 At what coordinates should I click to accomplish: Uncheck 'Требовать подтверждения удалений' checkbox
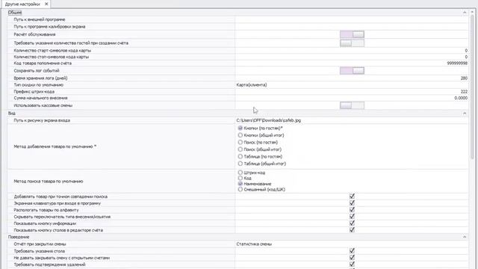352,264
